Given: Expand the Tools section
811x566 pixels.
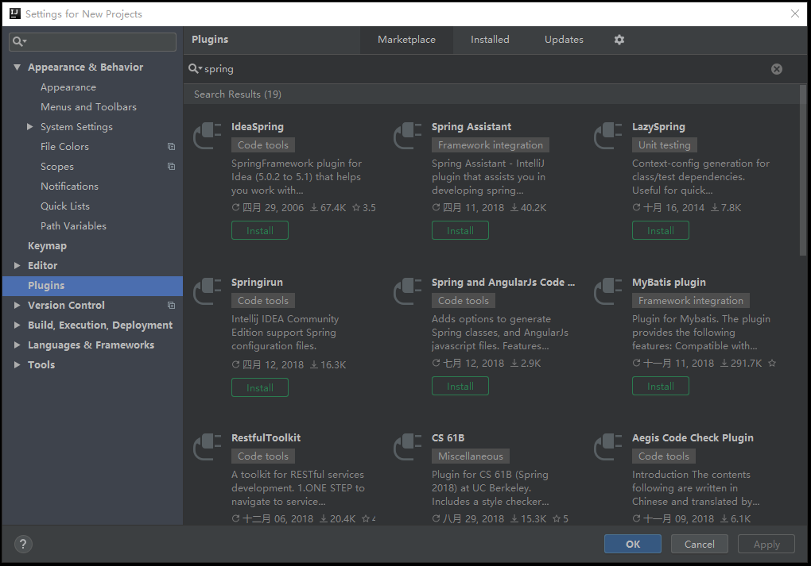Looking at the screenshot, I should 17,364.
